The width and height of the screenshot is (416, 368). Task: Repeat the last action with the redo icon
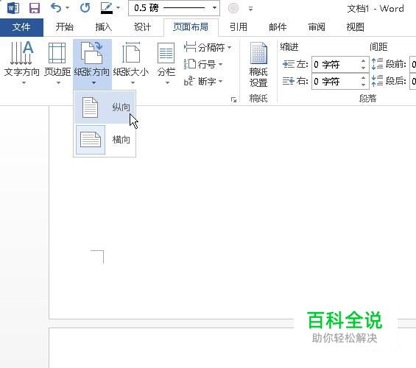pyautogui.click(x=85, y=8)
